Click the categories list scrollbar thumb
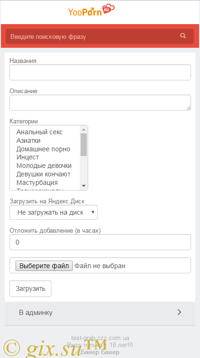This screenshot has height=358, width=200. click(83, 145)
